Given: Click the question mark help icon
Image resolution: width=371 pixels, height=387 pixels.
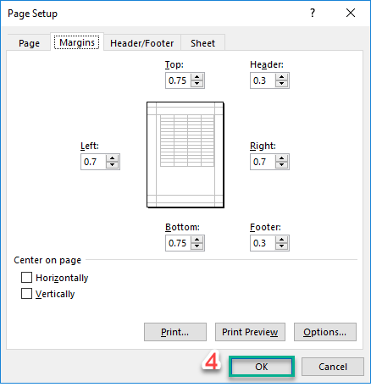Looking at the screenshot, I should (x=313, y=13).
